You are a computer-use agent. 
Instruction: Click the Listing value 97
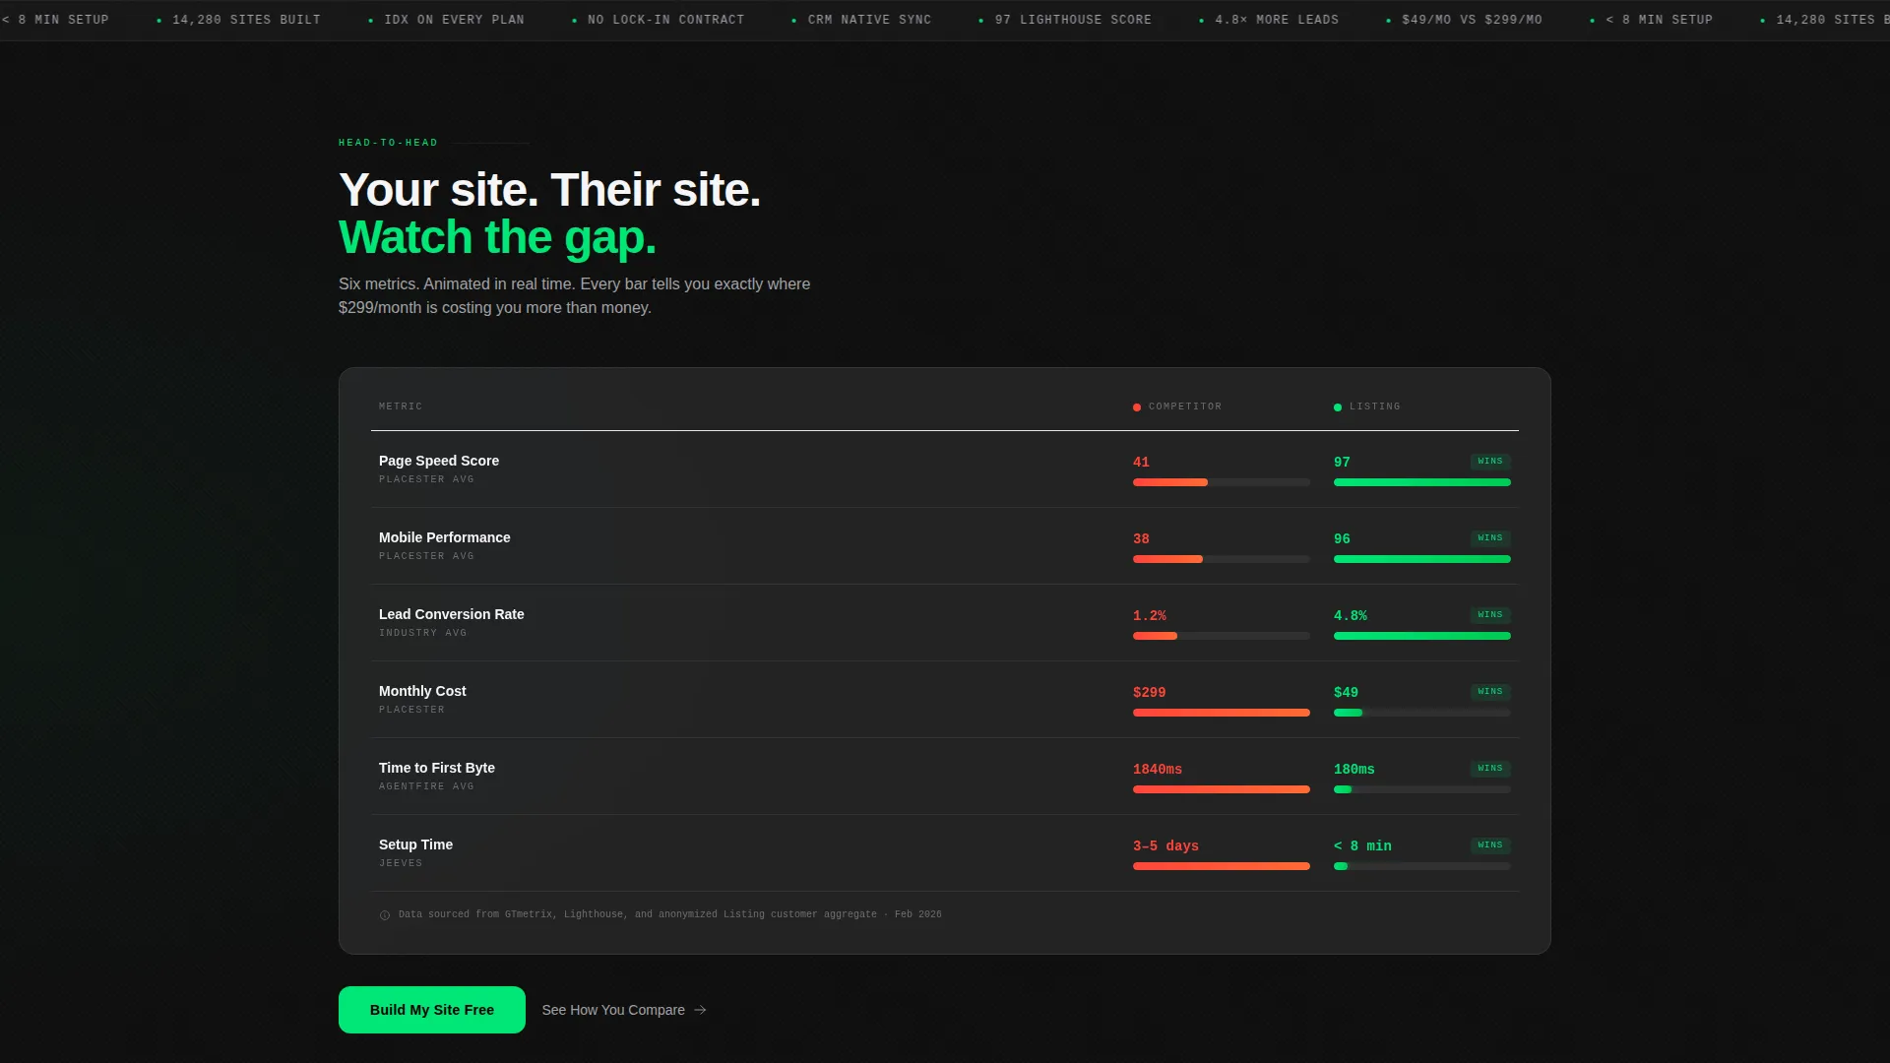(x=1342, y=462)
